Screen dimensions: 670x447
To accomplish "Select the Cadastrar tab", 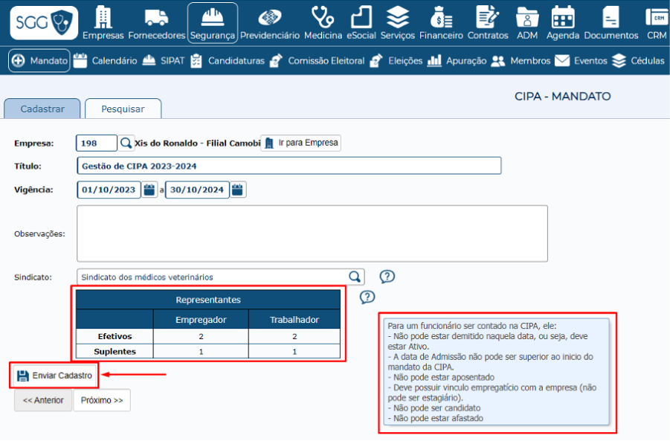I will tap(42, 109).
